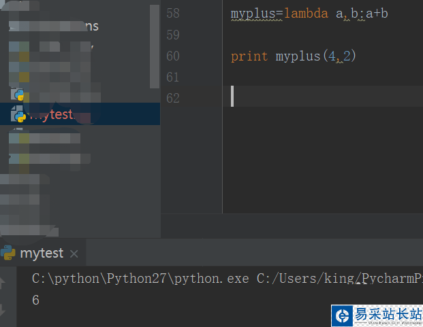Click line number 60 in the gutter
This screenshot has width=423, height=327.
click(x=172, y=56)
